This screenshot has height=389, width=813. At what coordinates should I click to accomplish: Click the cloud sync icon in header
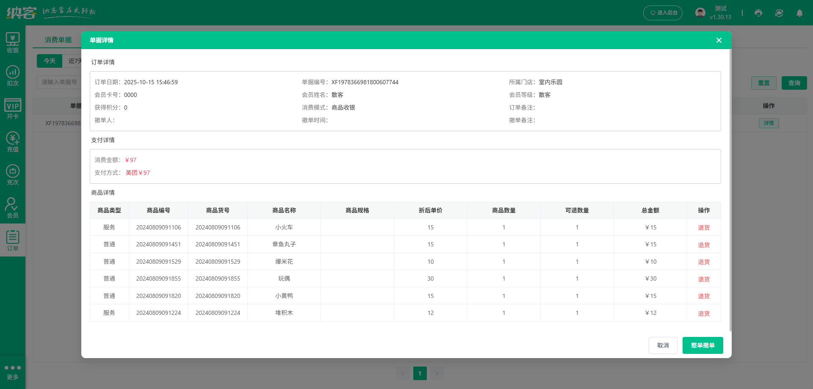[779, 13]
